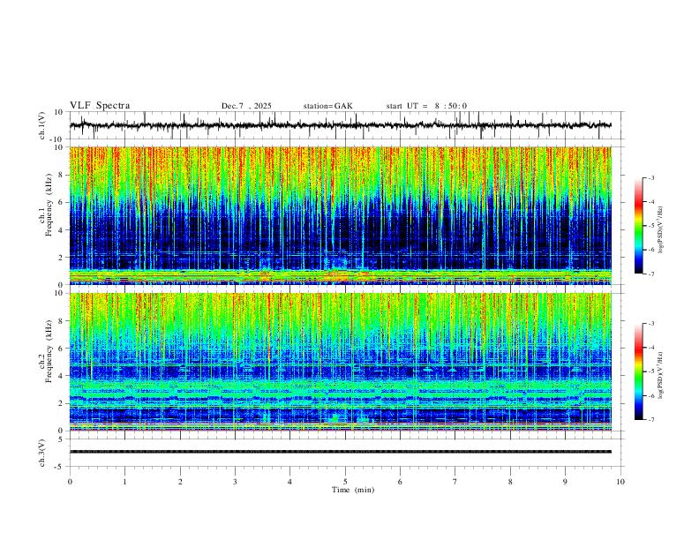This screenshot has width=699, height=540.
Task: Click the "-3" label on ch.1 color bar
Action: pyautogui.click(x=650, y=177)
